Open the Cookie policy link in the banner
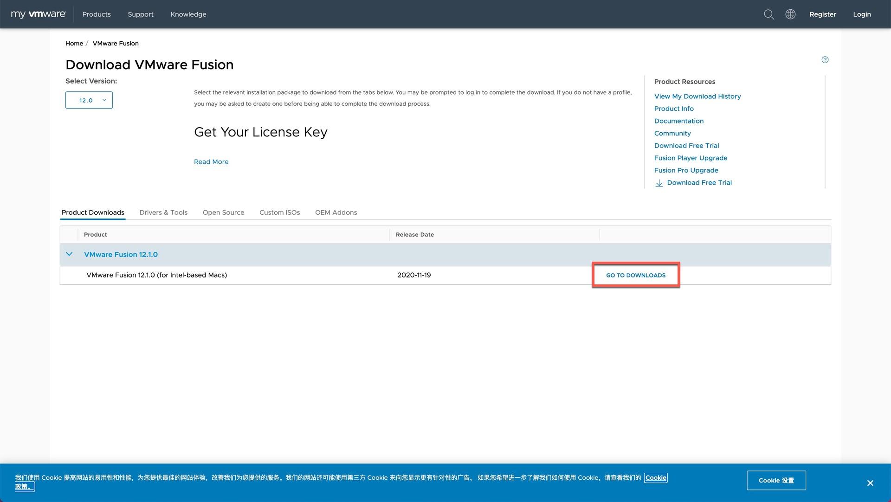 tap(656, 477)
